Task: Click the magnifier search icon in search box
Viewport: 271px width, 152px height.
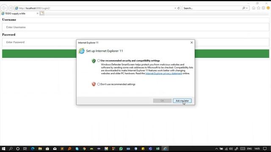Action: (243, 8)
